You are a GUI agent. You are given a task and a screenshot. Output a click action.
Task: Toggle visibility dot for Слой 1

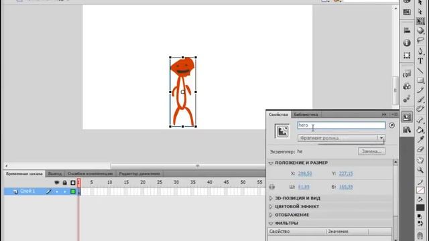[57, 191]
